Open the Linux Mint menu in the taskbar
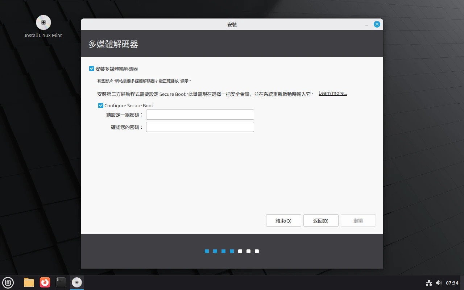Screen dimensions: 464x290 (x=8, y=282)
